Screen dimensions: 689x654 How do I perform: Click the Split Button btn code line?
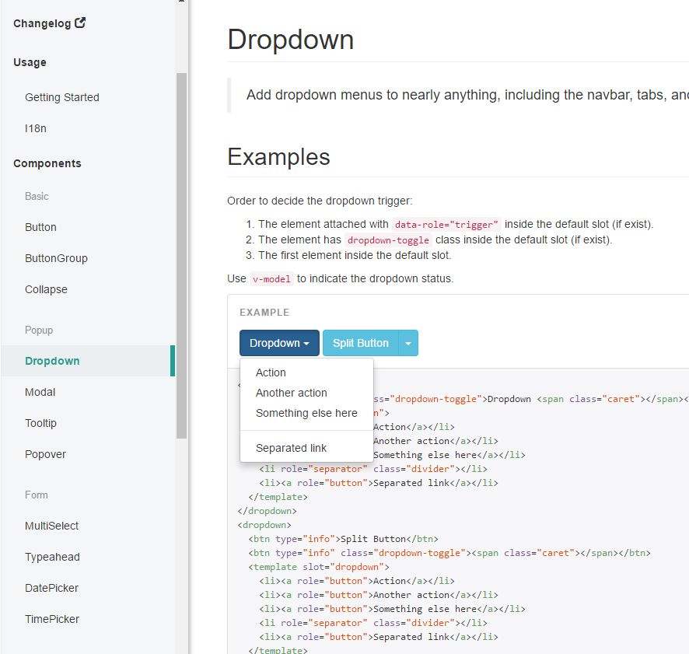click(343, 539)
